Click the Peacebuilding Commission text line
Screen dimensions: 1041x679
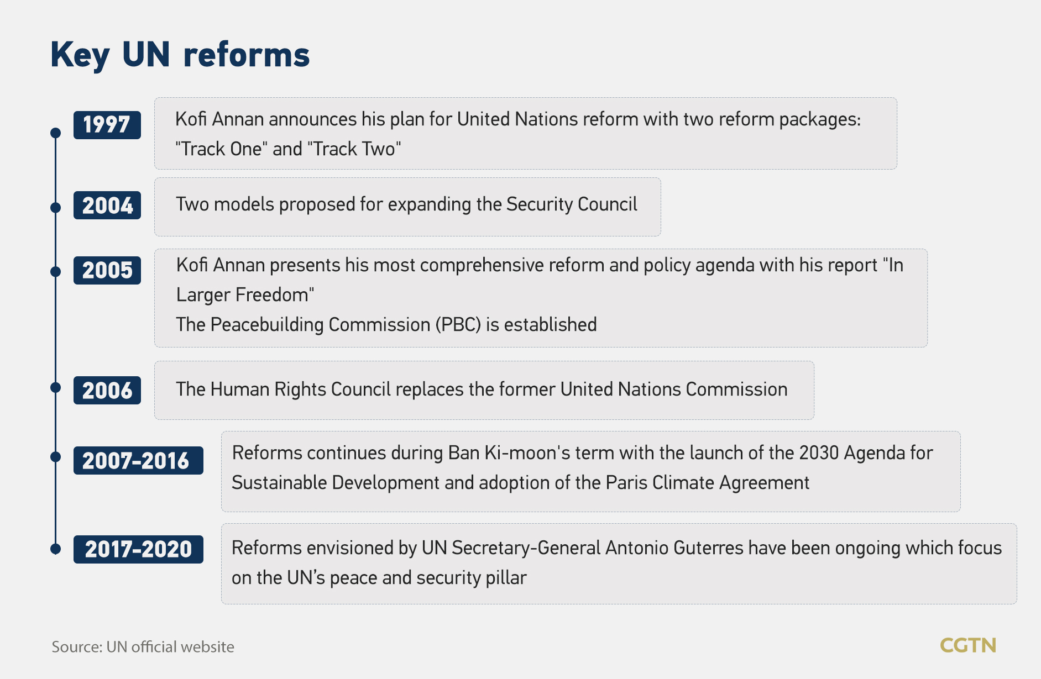pyautogui.click(x=386, y=325)
